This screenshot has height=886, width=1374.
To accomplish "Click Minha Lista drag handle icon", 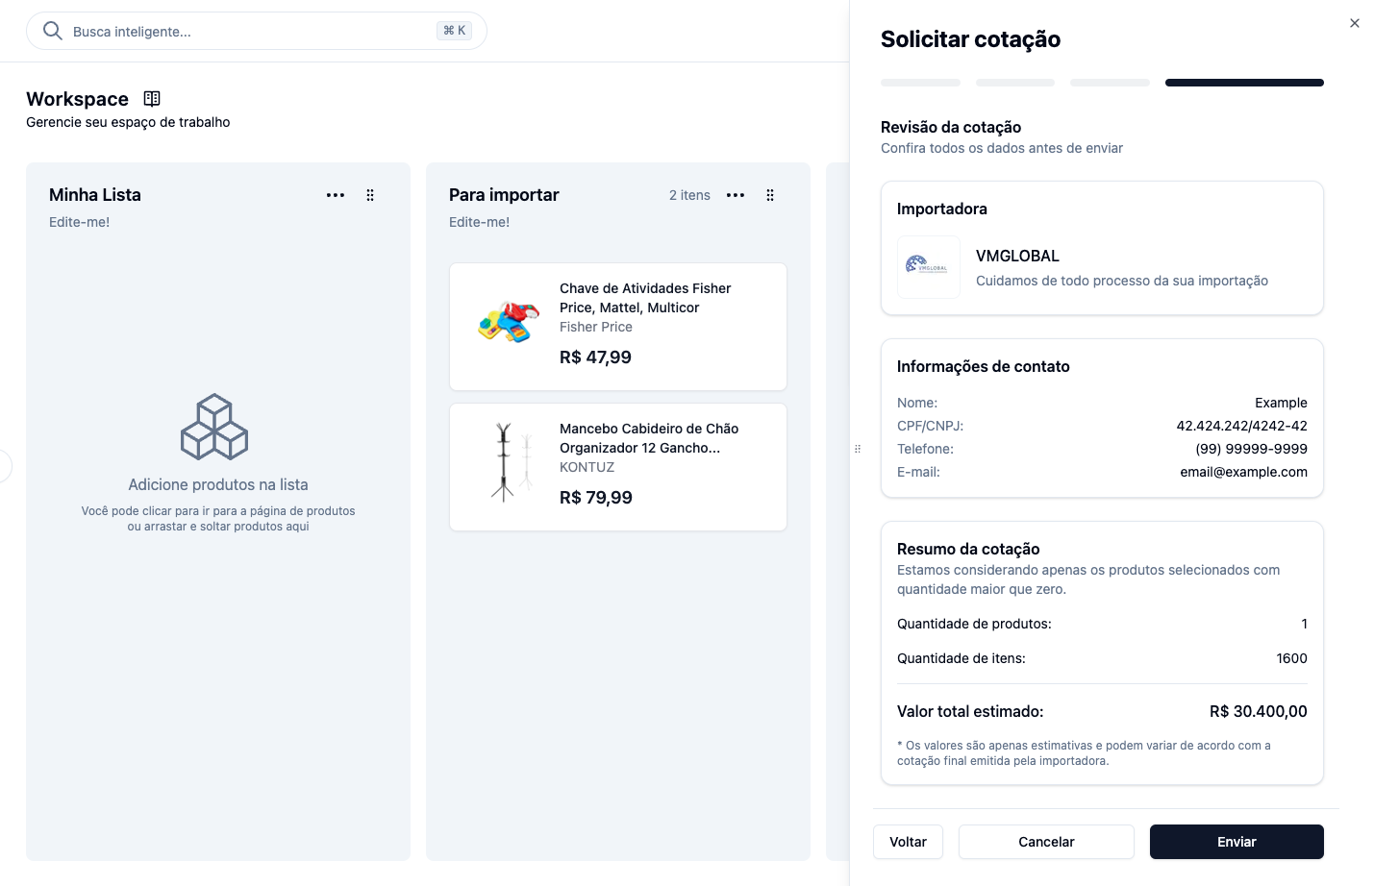I will coord(370,195).
